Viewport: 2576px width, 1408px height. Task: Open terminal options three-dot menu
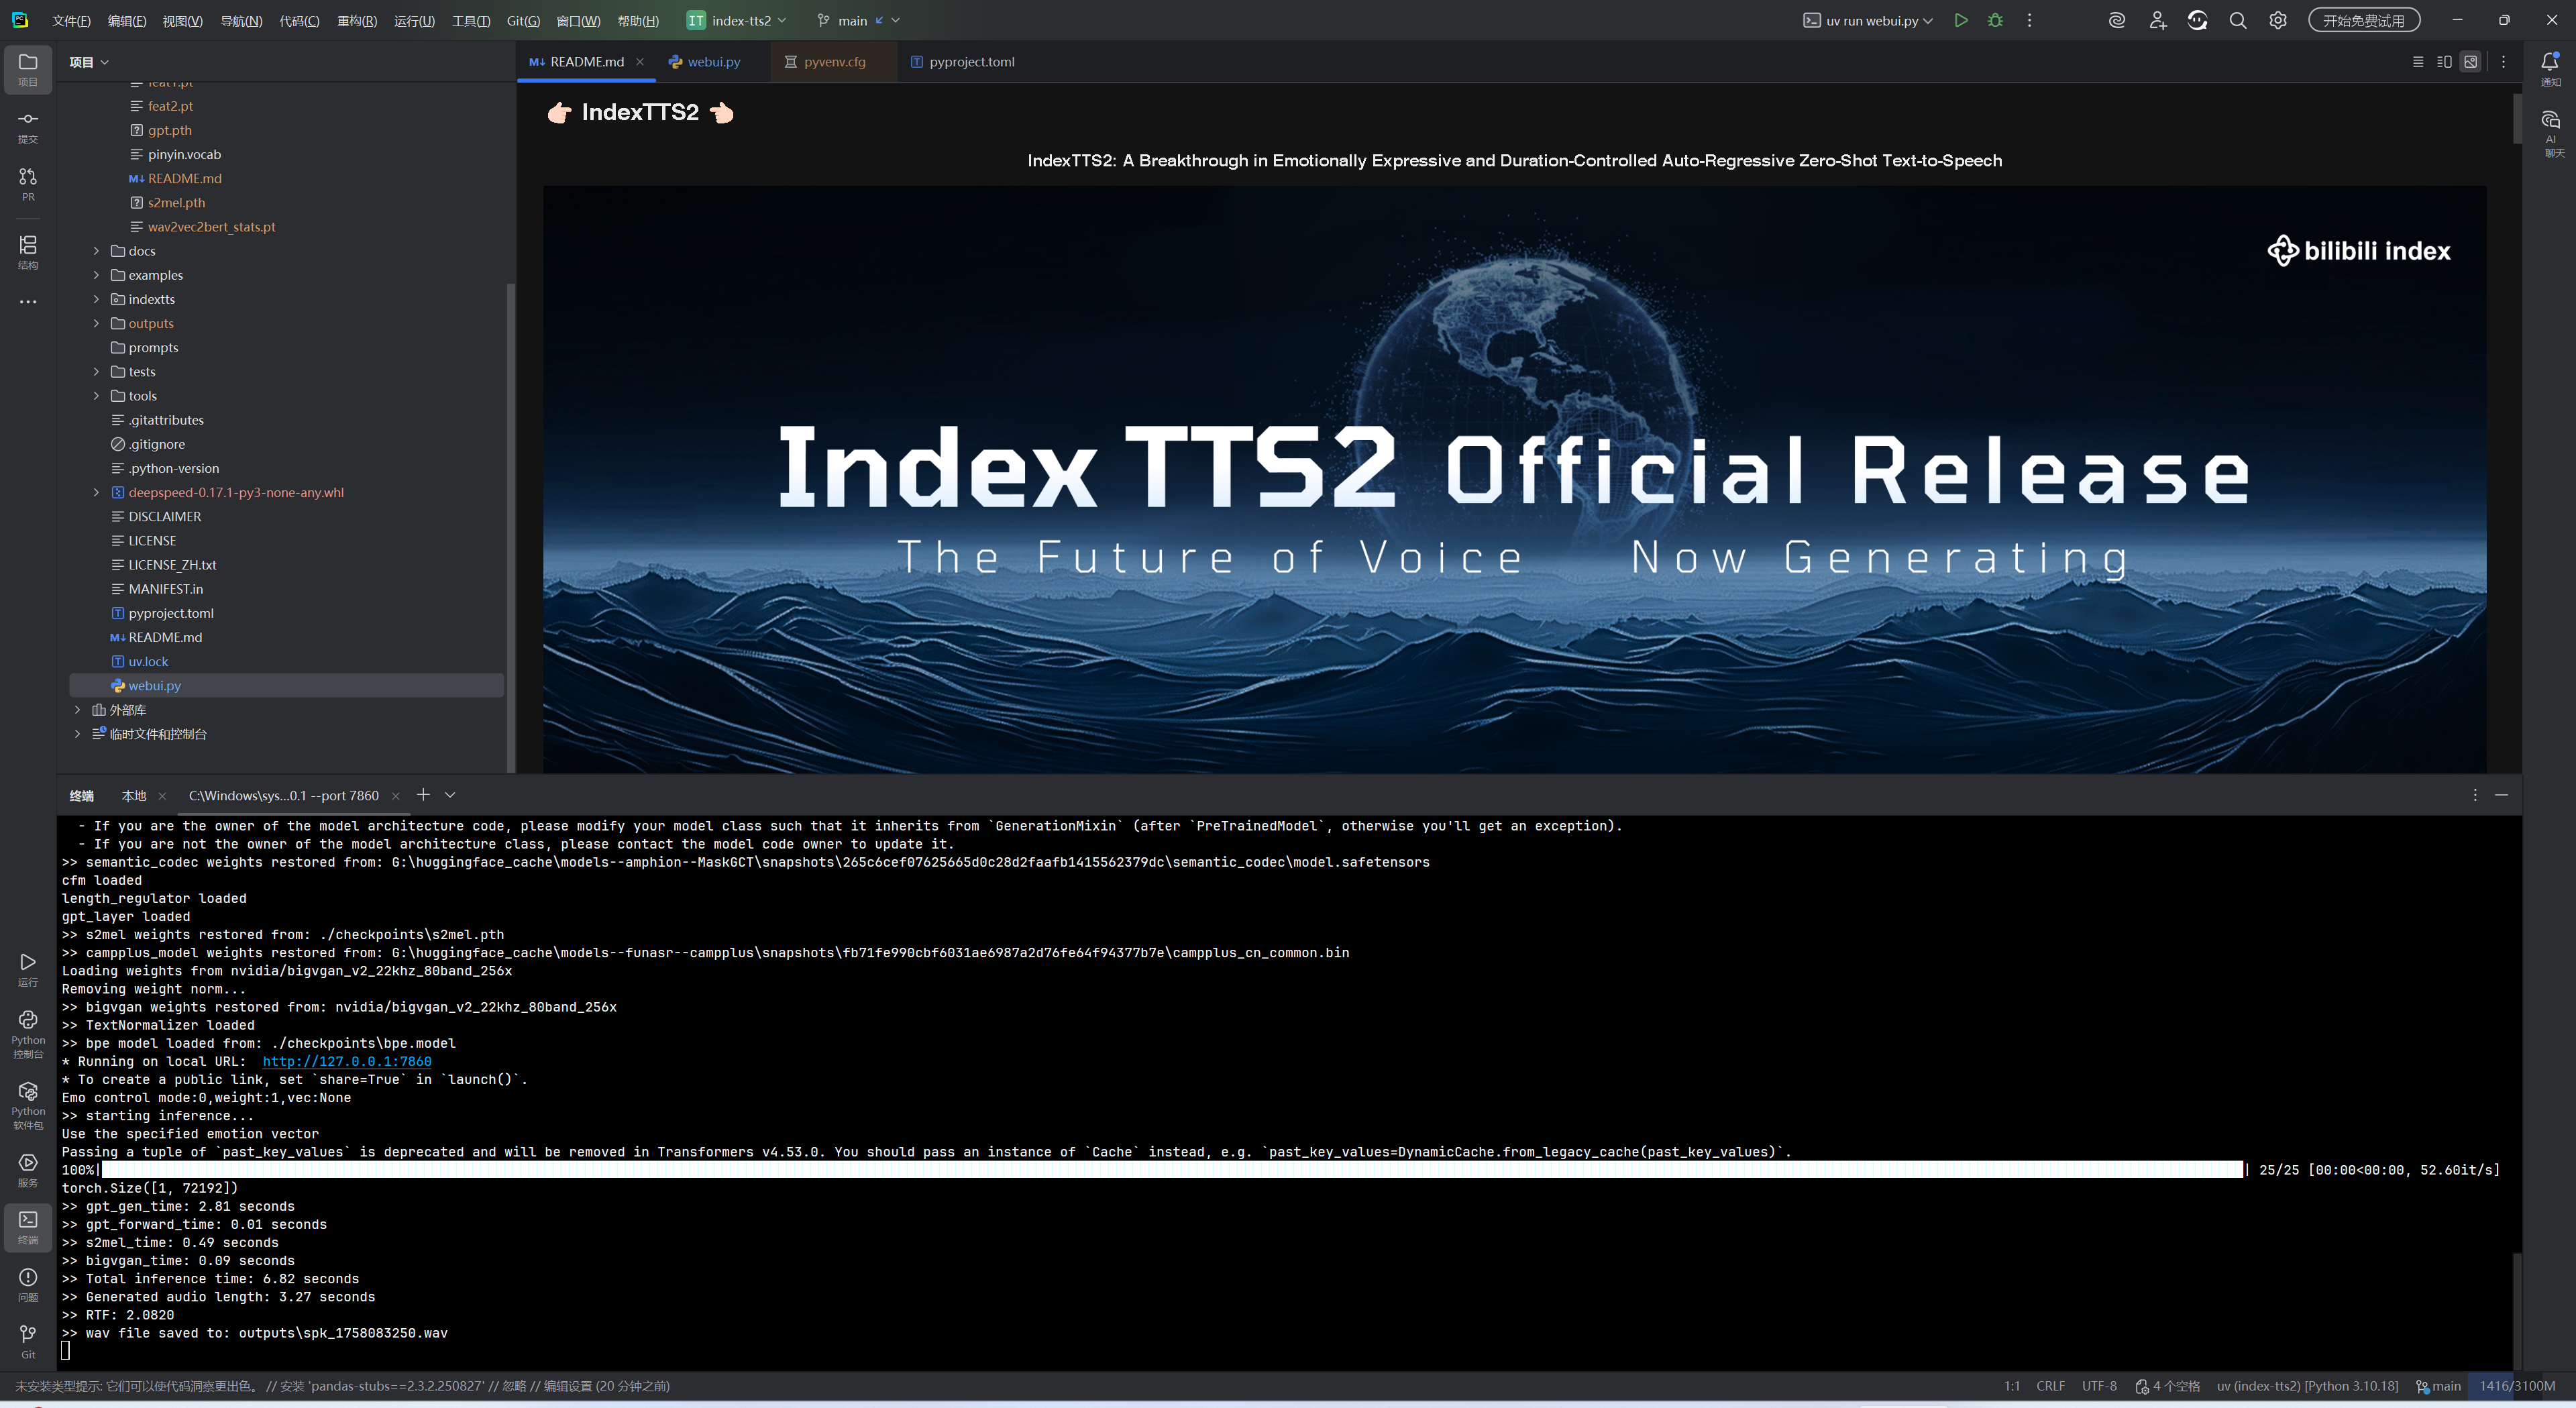tap(2475, 795)
